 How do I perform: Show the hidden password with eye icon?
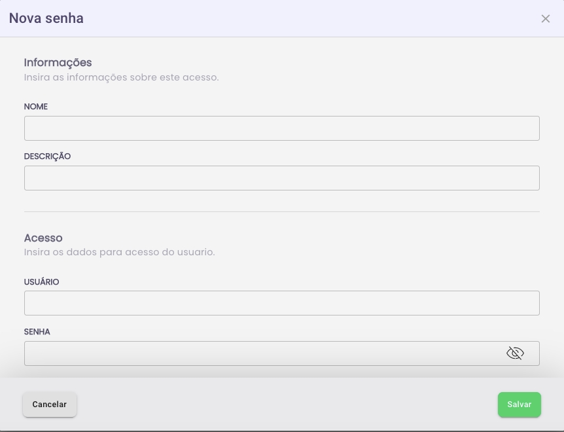[x=515, y=353]
